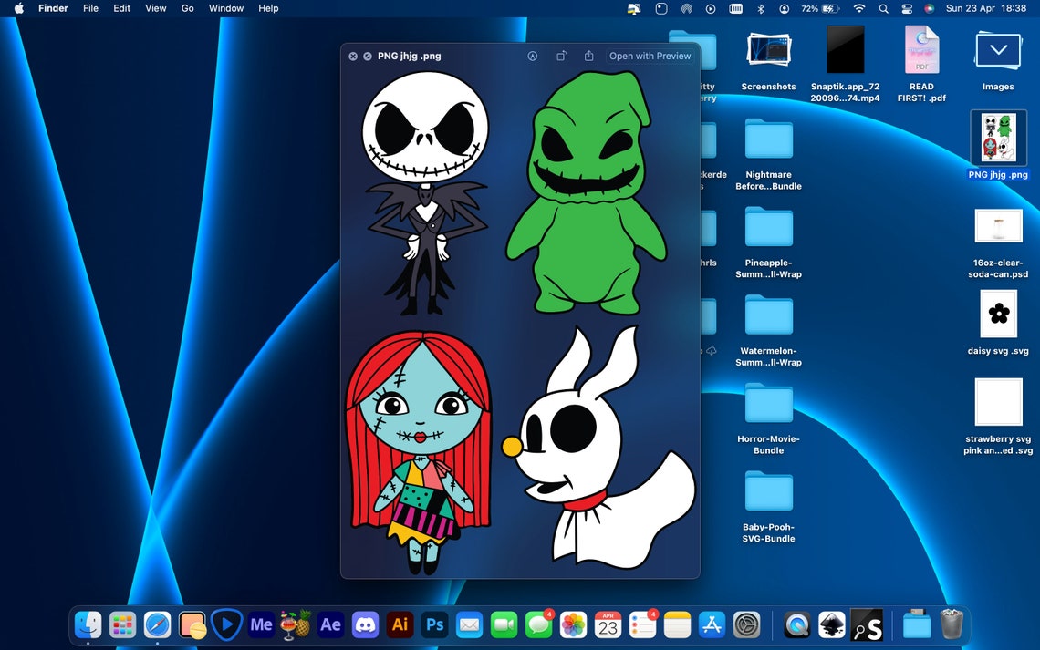The height and width of the screenshot is (650, 1040).
Task: Open the Go menu in Finder
Action: tap(187, 8)
